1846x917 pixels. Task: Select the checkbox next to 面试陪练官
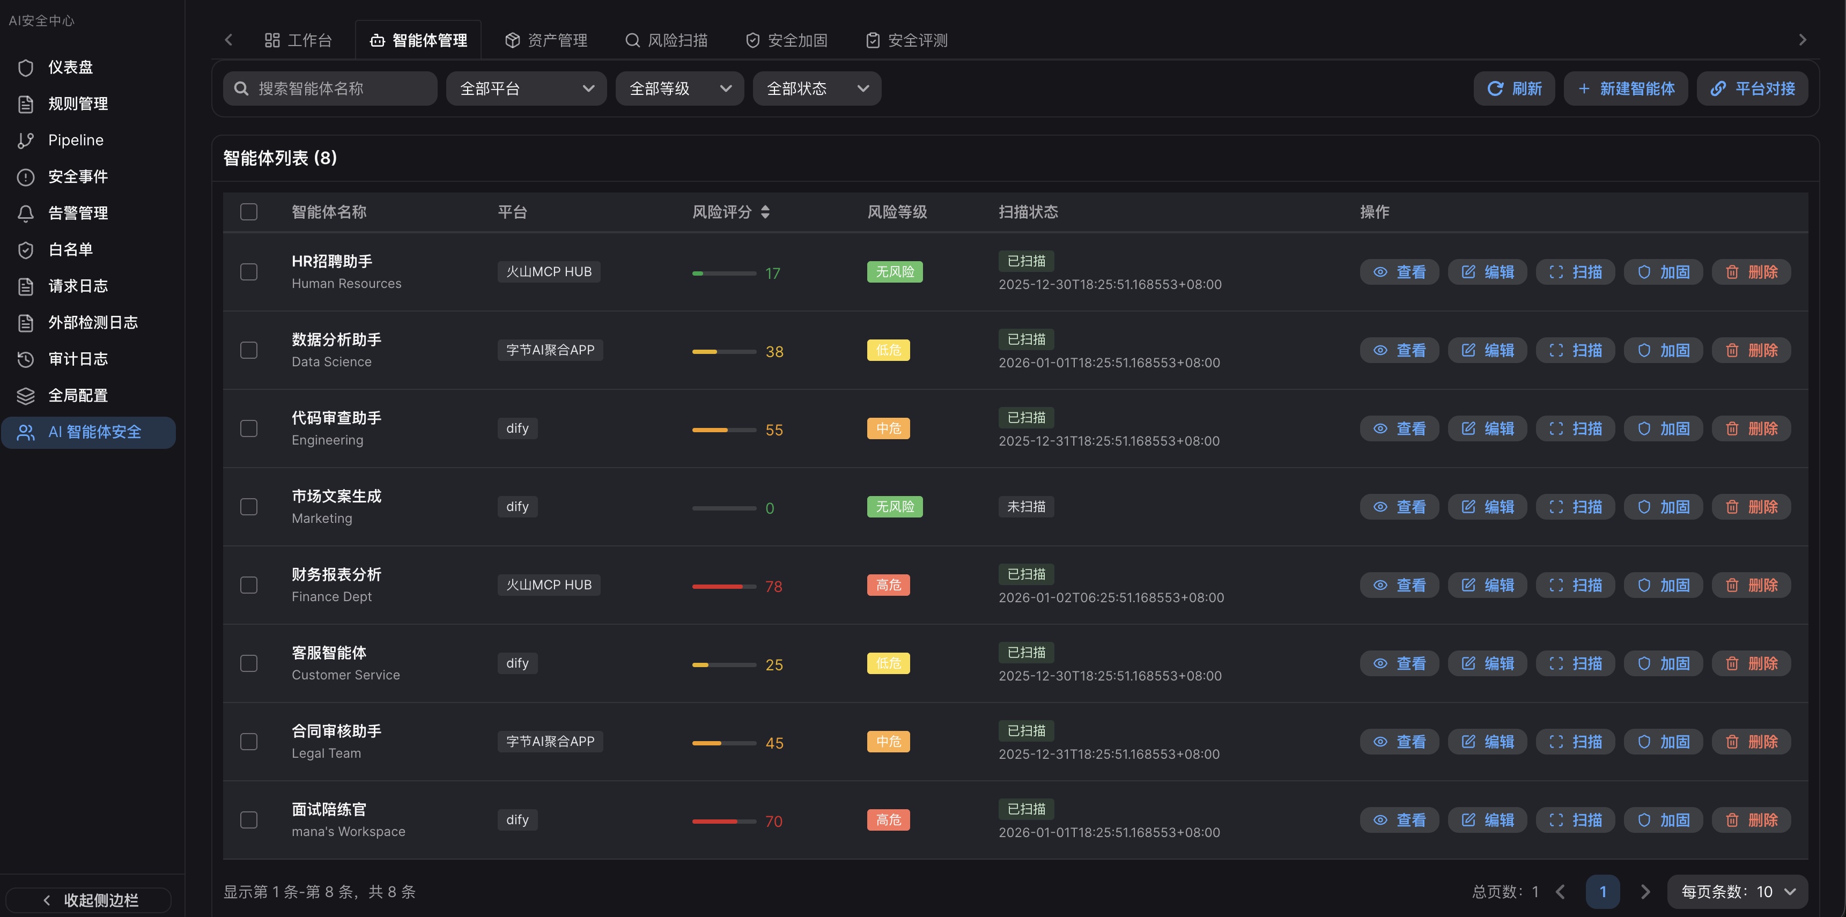(x=249, y=819)
